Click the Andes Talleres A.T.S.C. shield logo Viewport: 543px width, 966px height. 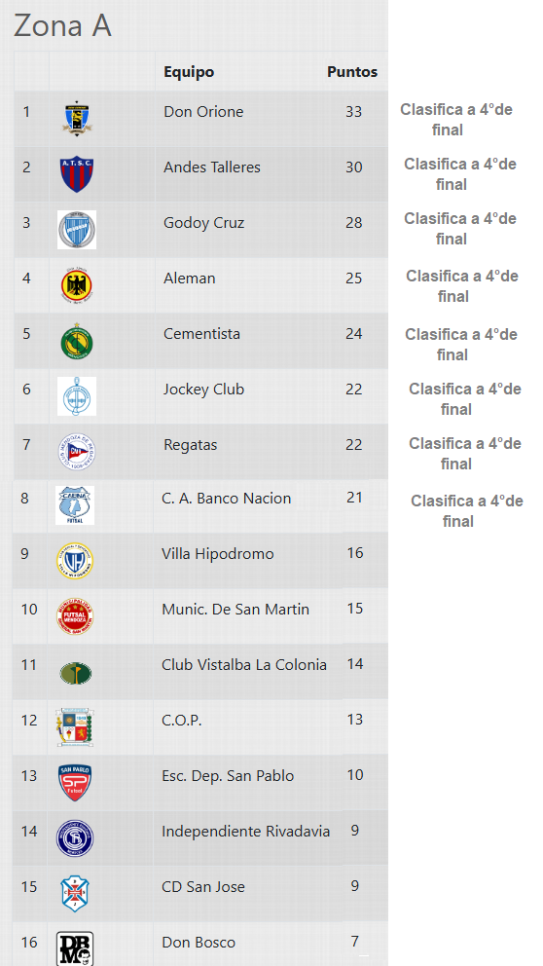pyautogui.click(x=77, y=173)
